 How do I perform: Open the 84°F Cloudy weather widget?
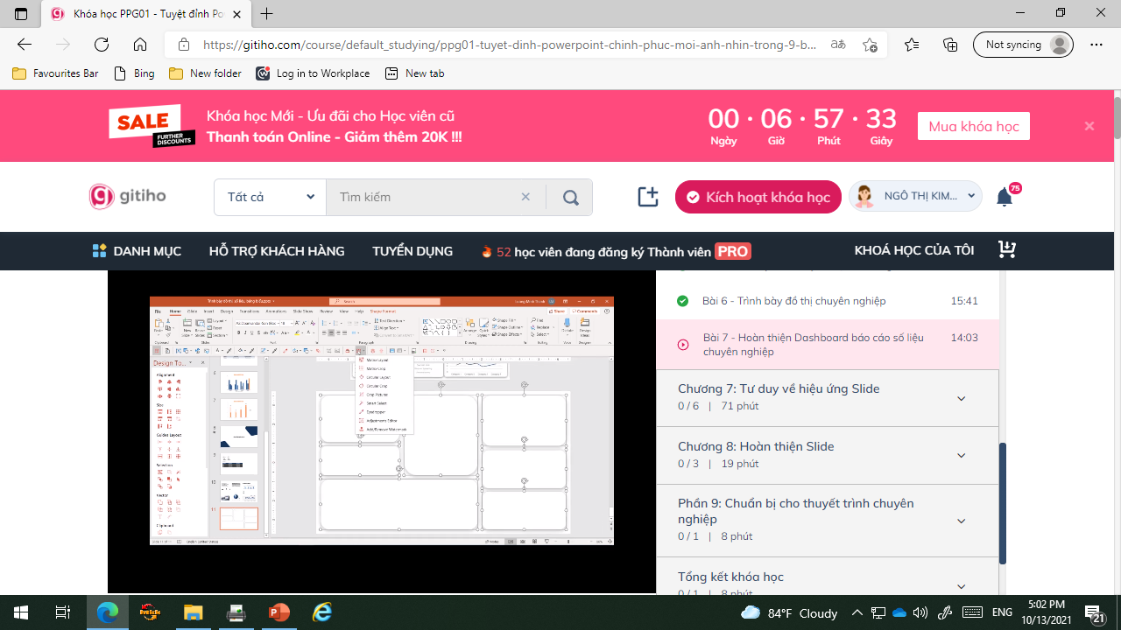click(789, 612)
